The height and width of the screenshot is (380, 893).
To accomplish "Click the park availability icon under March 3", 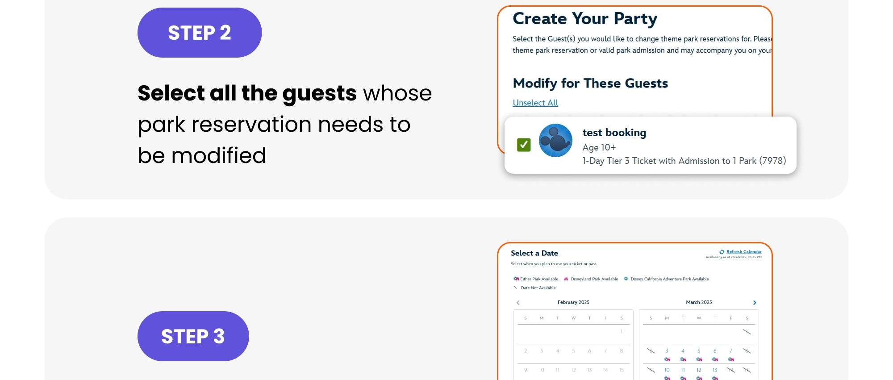I will click(x=667, y=359).
